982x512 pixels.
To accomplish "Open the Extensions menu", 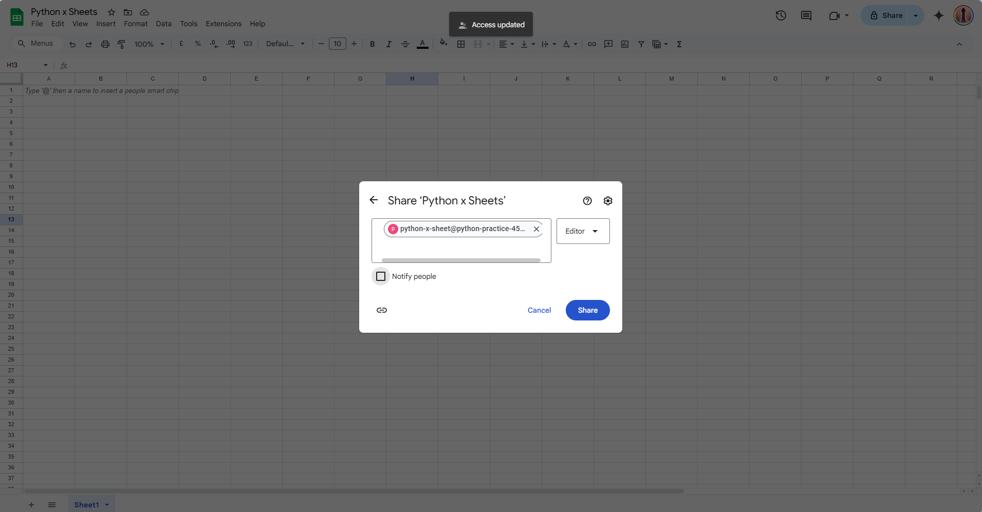I will click(x=224, y=24).
